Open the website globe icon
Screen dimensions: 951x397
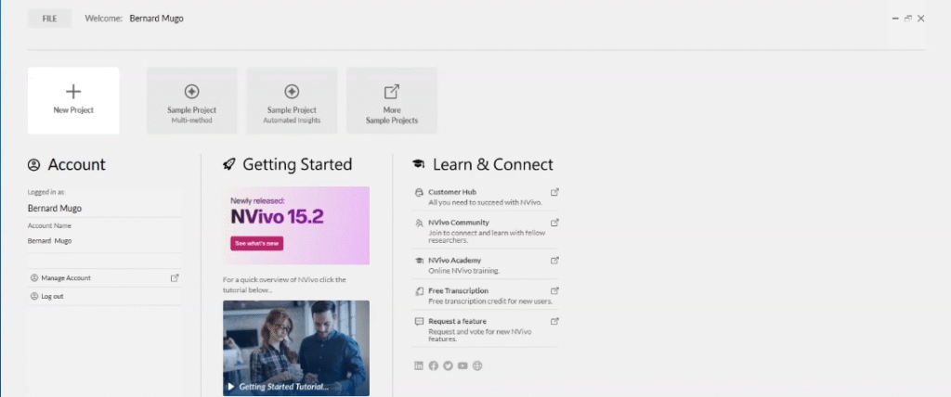(478, 365)
